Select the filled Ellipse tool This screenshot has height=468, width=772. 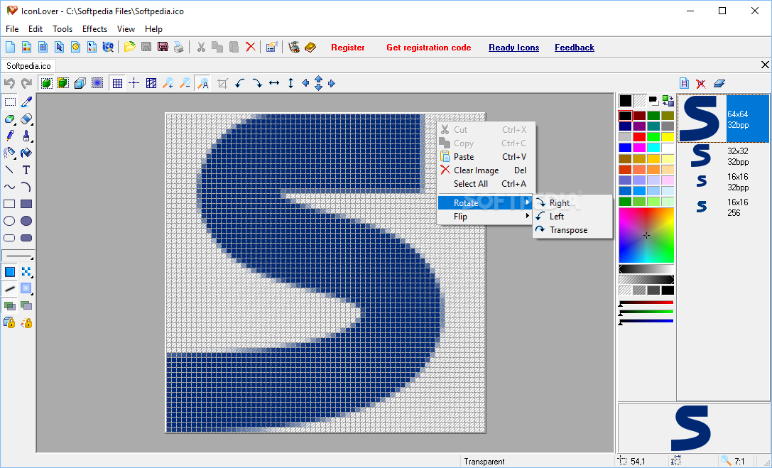tap(26, 220)
